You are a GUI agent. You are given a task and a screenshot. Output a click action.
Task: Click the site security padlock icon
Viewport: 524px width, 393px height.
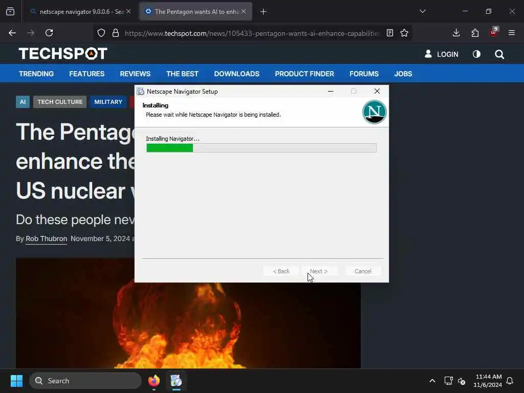[116, 33]
